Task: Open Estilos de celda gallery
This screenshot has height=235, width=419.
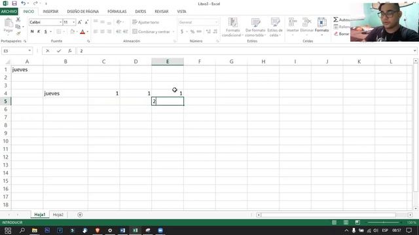Action: coord(275,27)
